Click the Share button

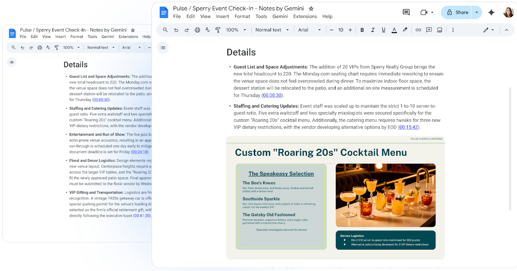coord(457,12)
